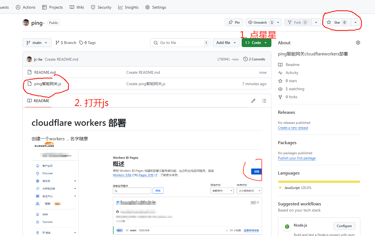This screenshot has height=236, width=375.
Task: Click the Pin repository button
Action: coord(234,22)
